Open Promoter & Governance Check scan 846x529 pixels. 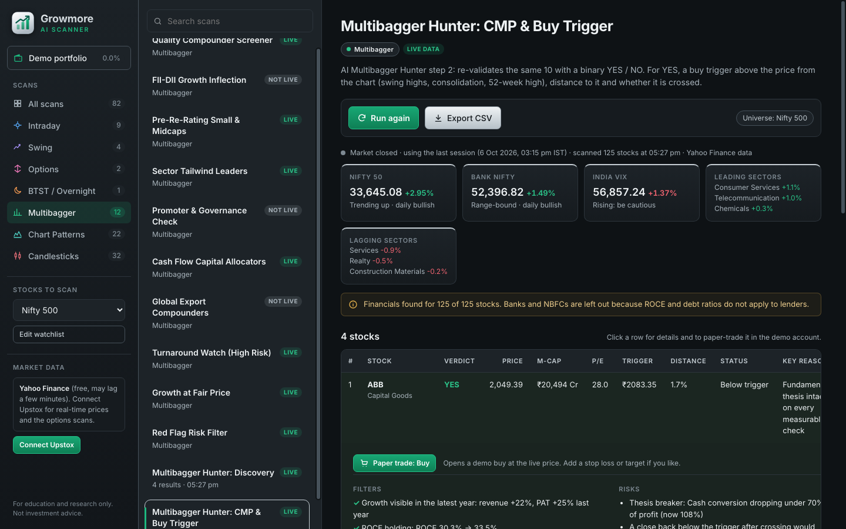[227, 222]
